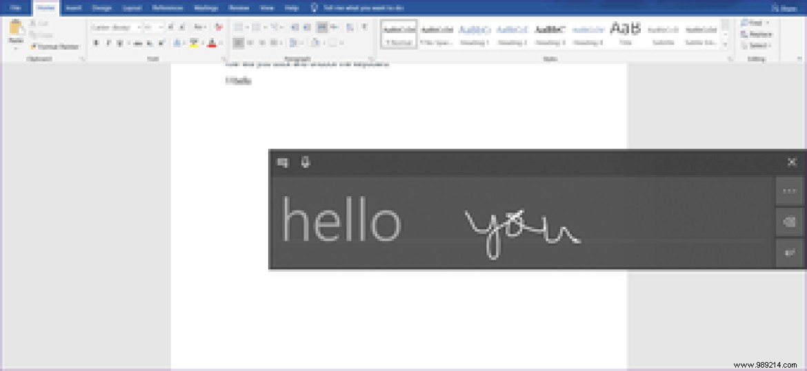
Task: Click the Paste clipboard icon
Action: pos(16,28)
